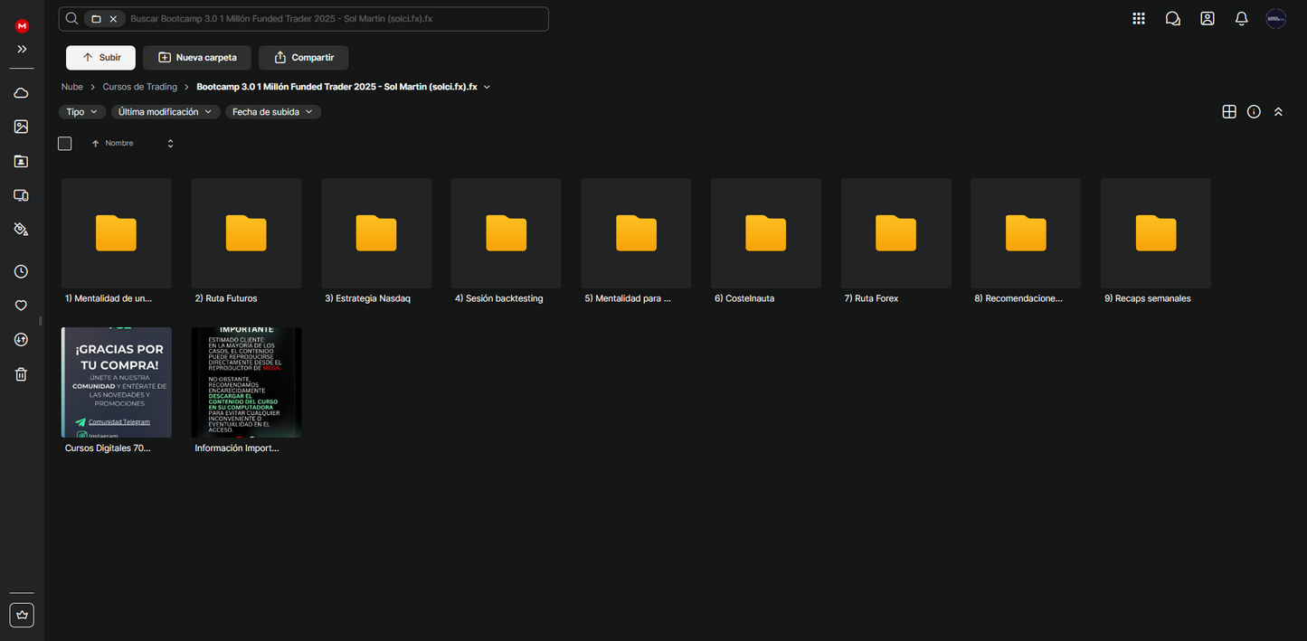
Task: Switch to grid view toggle
Action: [x=1228, y=112]
